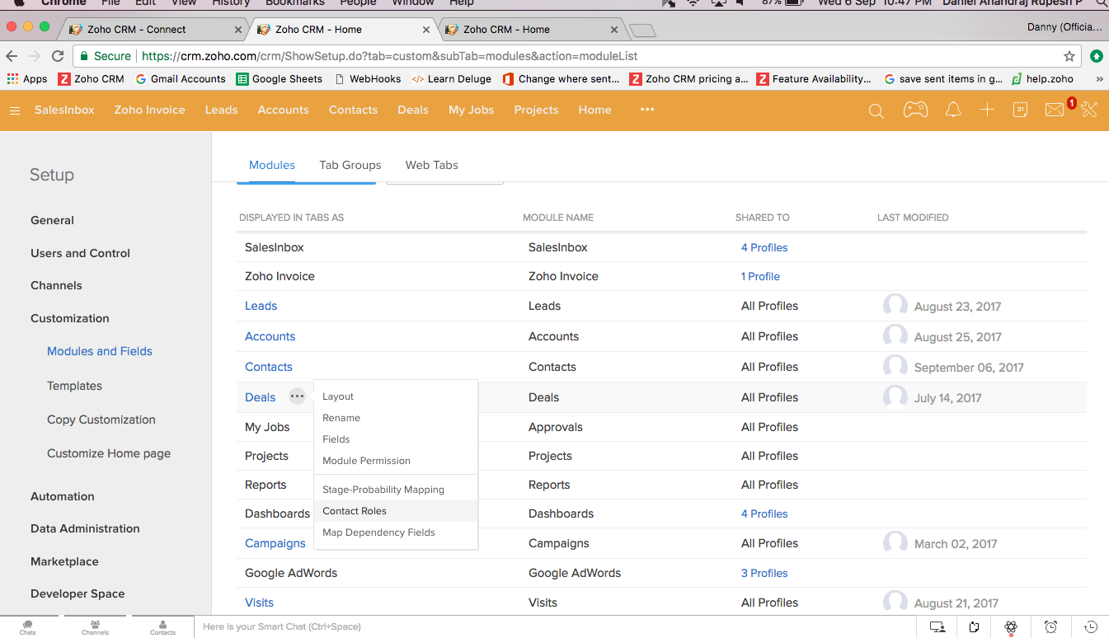Open the 4 Profiles link for SalesInbox
This screenshot has height=638, width=1109.
click(x=764, y=247)
